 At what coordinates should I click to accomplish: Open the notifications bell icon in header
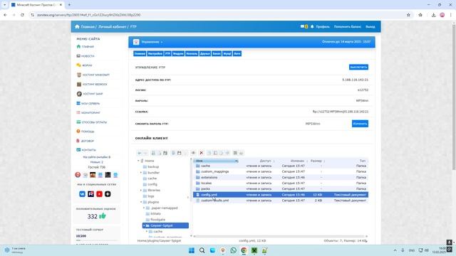point(312,27)
